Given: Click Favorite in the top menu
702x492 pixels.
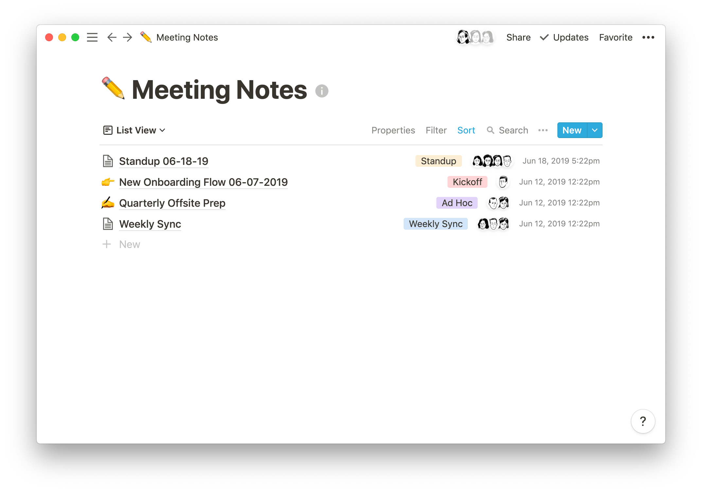Looking at the screenshot, I should 615,37.
